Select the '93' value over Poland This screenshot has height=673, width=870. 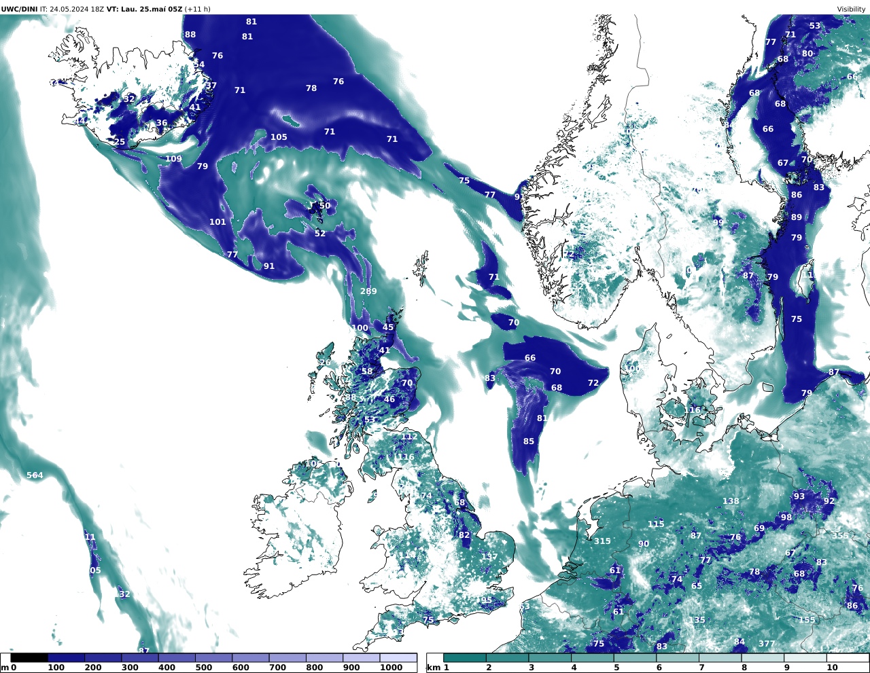(x=799, y=496)
